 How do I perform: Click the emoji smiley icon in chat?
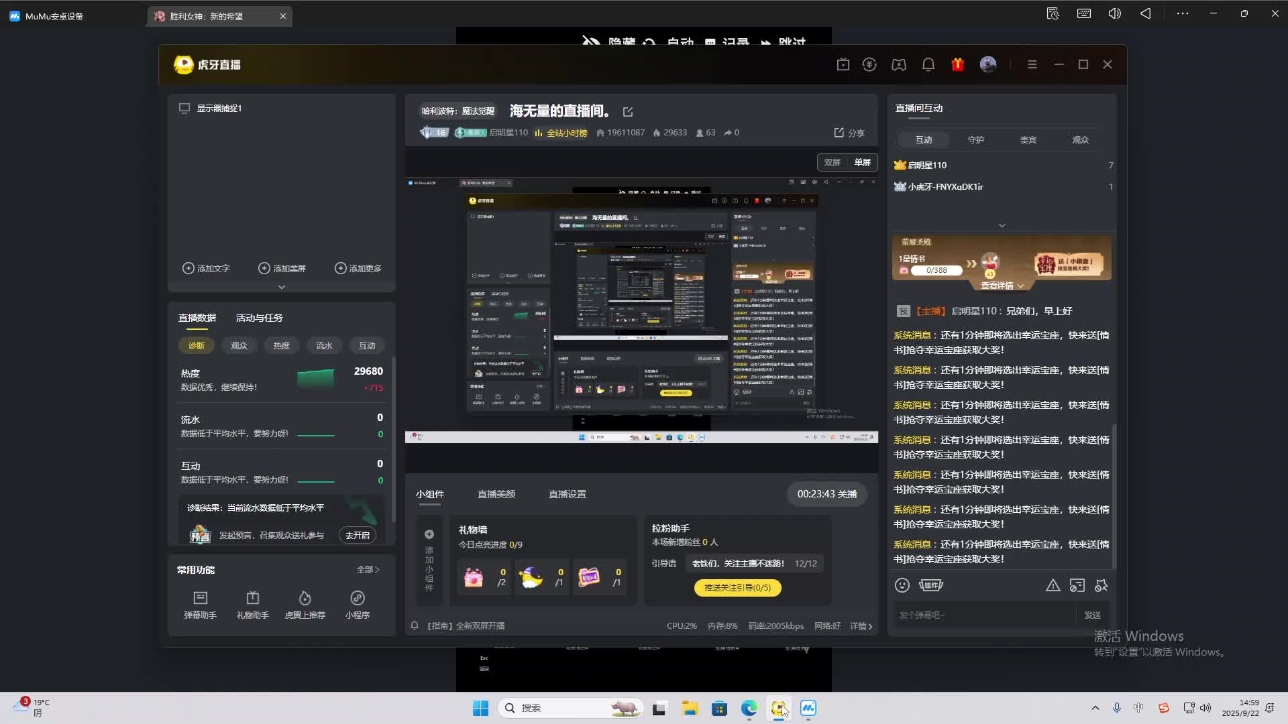[902, 585]
